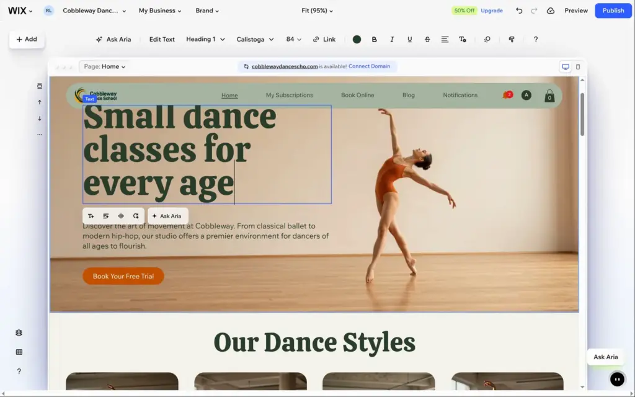This screenshot has height=397, width=635.
Task: Open the Page: Home dropdown
Action: point(104,66)
